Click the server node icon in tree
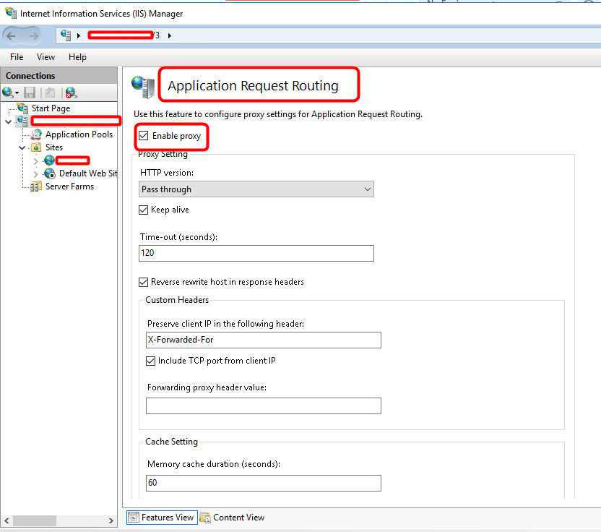Screen dimensions: 601x532 (22, 121)
